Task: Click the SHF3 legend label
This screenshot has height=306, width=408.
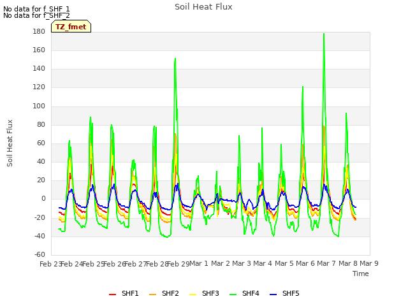Action: tap(210, 293)
